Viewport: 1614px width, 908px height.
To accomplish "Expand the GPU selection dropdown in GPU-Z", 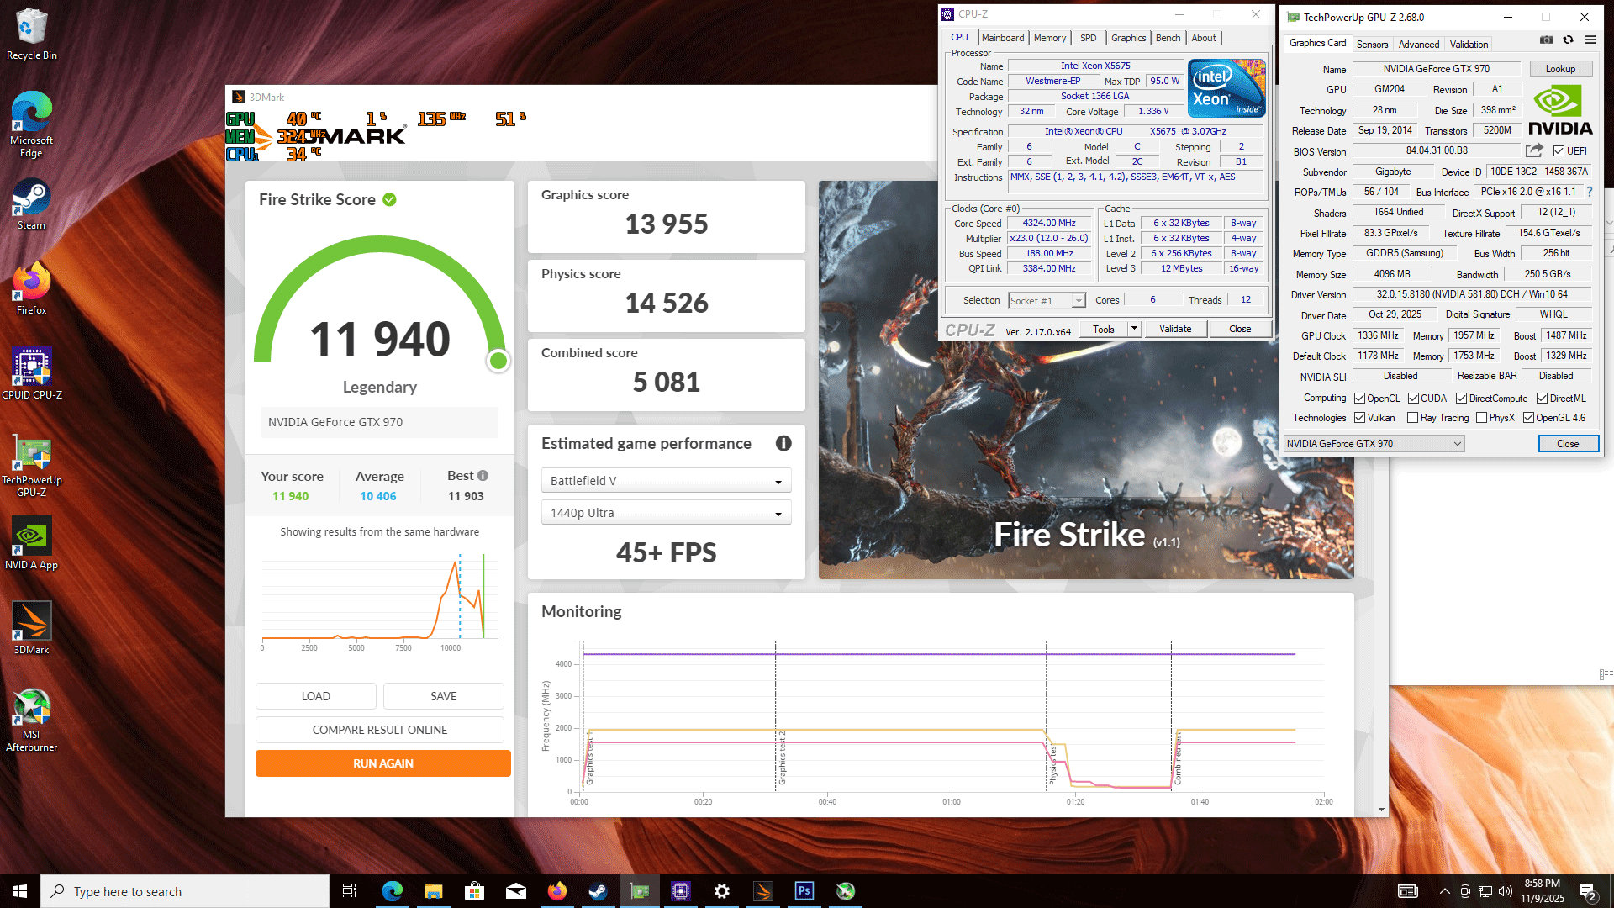I will (x=1457, y=444).
